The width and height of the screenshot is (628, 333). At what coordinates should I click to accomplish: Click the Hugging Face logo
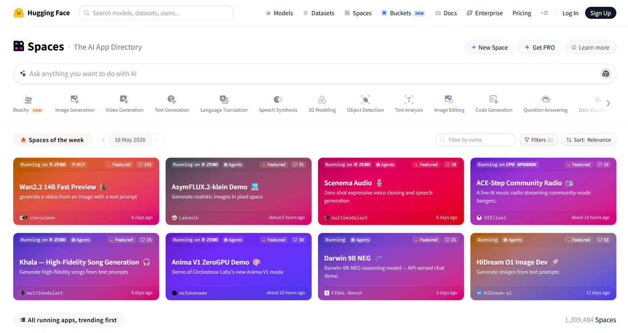[x=42, y=13]
